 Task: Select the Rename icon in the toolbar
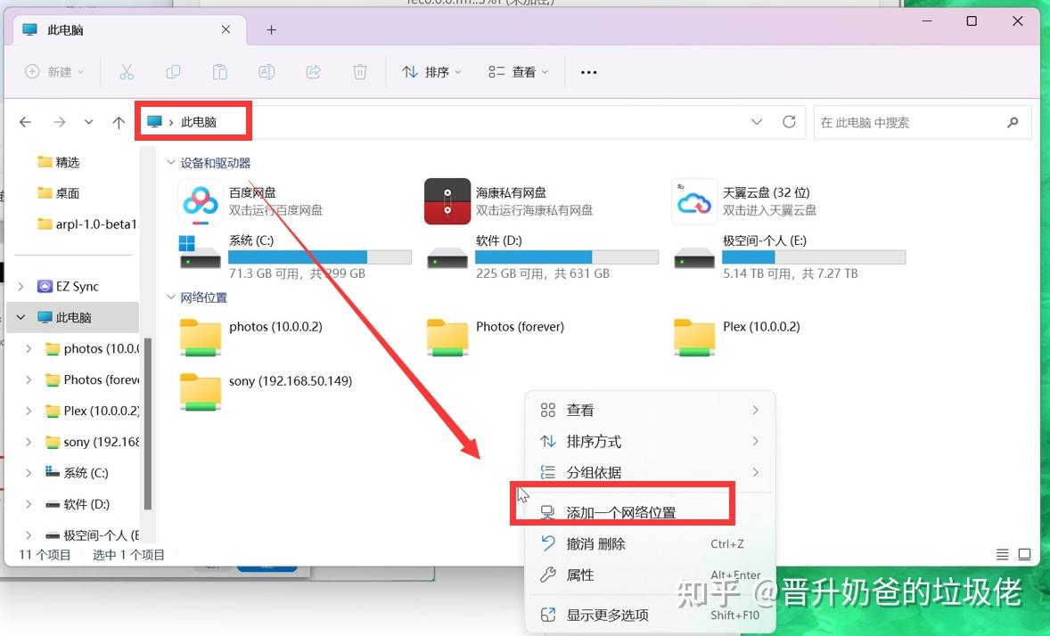pos(266,71)
